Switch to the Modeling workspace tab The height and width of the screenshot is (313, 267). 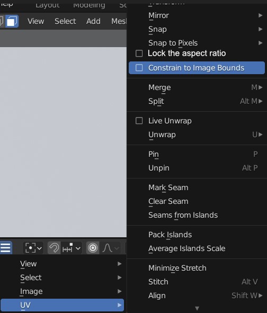click(x=89, y=5)
